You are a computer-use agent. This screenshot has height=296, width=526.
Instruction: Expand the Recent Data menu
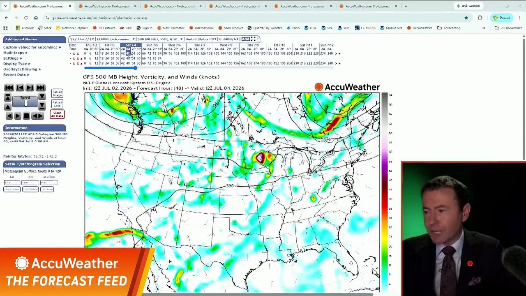tap(16, 75)
